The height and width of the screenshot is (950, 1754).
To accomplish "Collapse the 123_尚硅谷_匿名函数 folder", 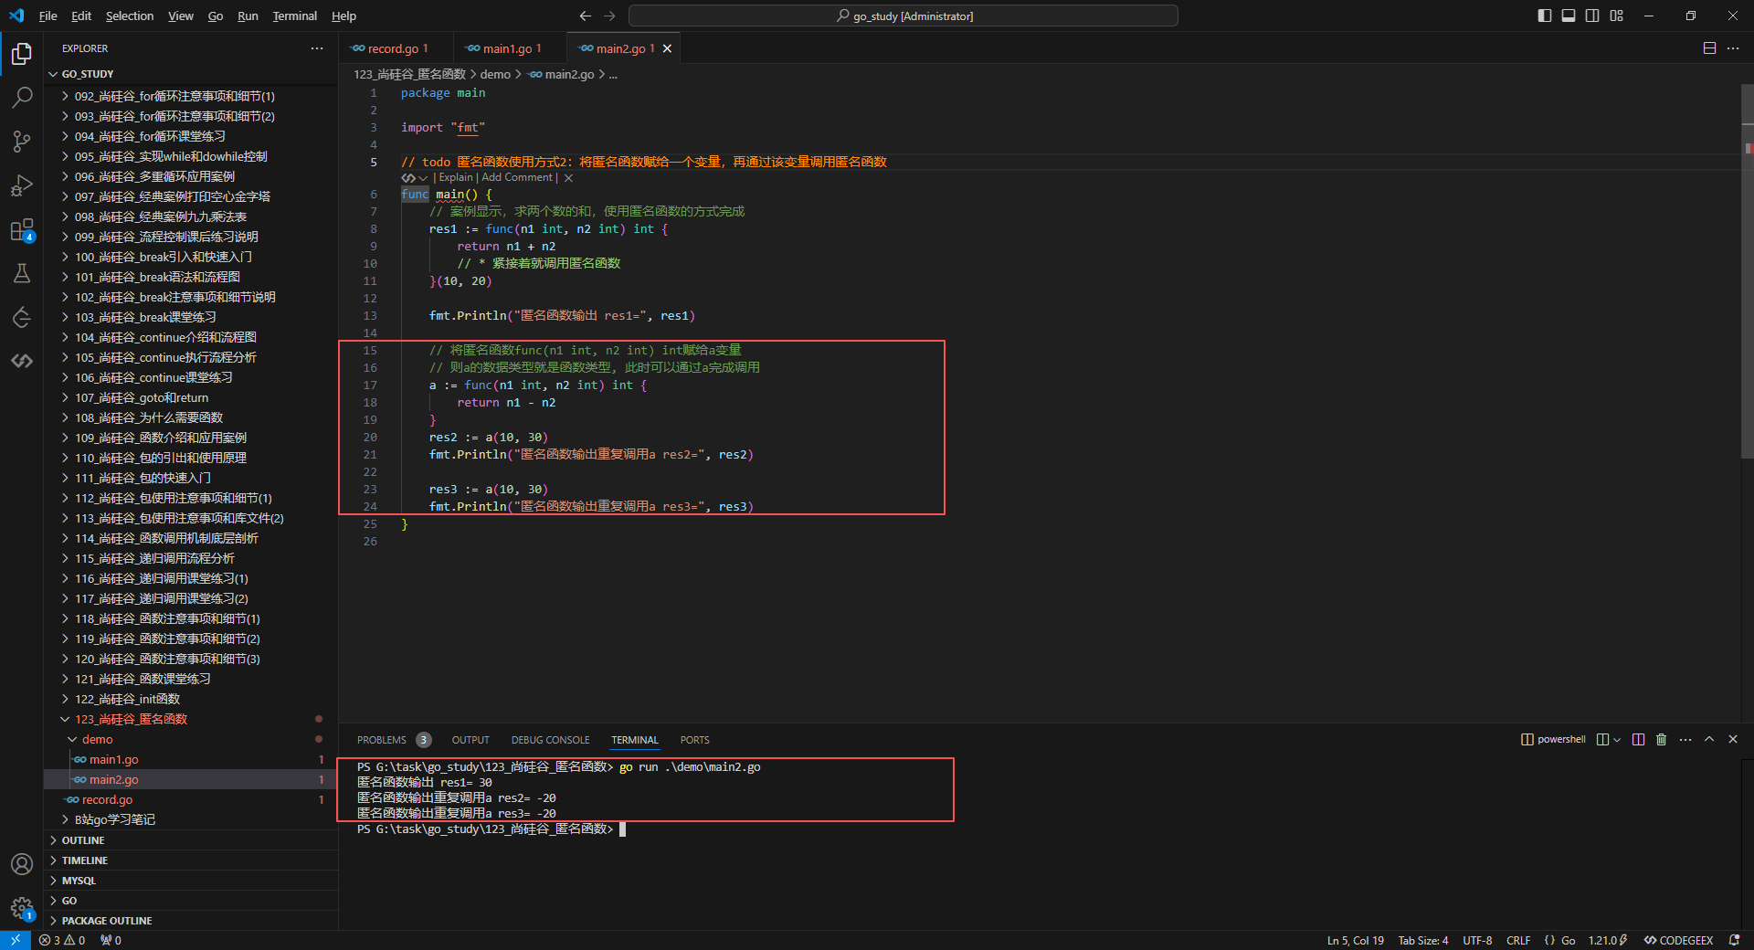I will [x=191, y=719].
